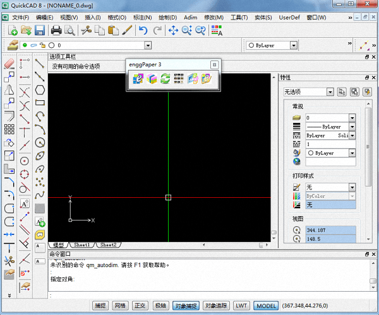Expand more menu items chevron
This screenshot has width=379, height=315.
pos(350,18)
